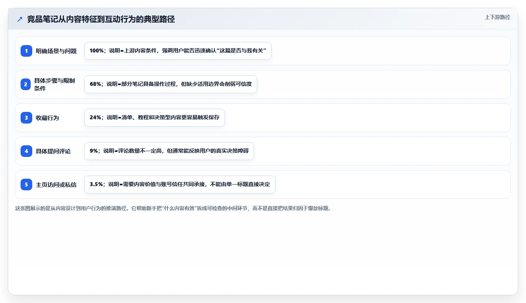Click the arrow icon beside the title
Viewport: 526px width, 303px height.
click(20, 19)
